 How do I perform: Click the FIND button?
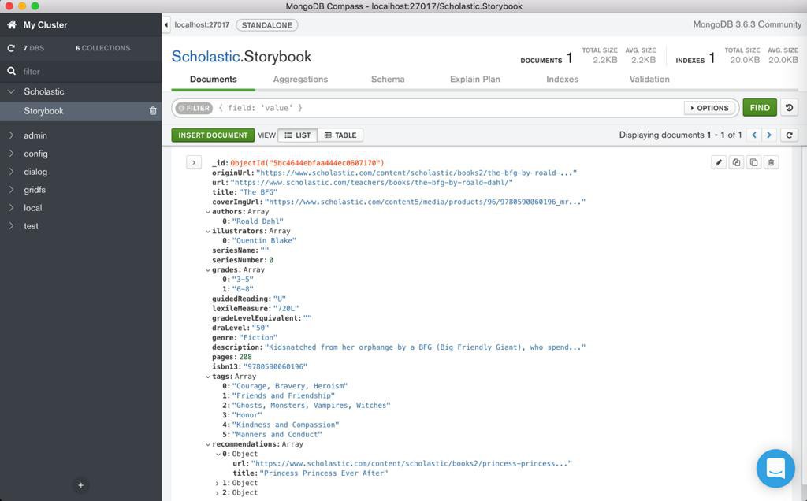760,107
